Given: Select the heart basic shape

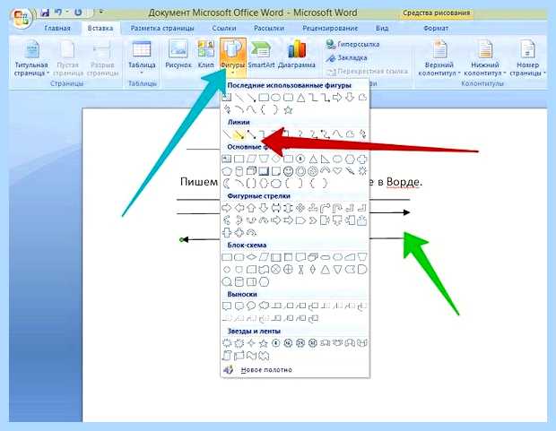Looking at the screenshot, I should [337, 171].
